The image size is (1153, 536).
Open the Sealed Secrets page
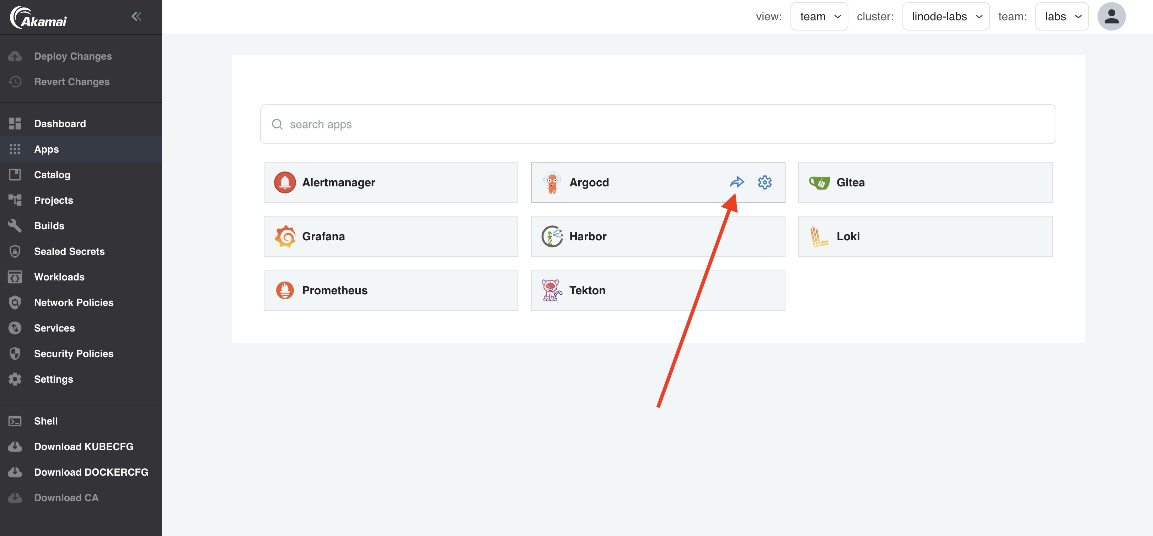(x=81, y=251)
